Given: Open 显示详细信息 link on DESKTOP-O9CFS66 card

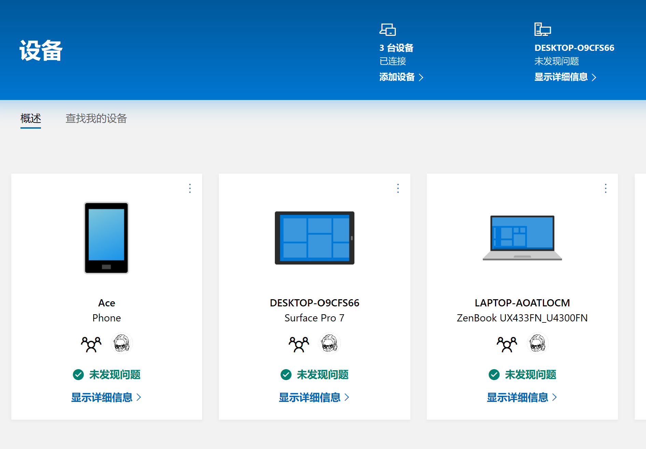Looking at the screenshot, I should 314,397.
